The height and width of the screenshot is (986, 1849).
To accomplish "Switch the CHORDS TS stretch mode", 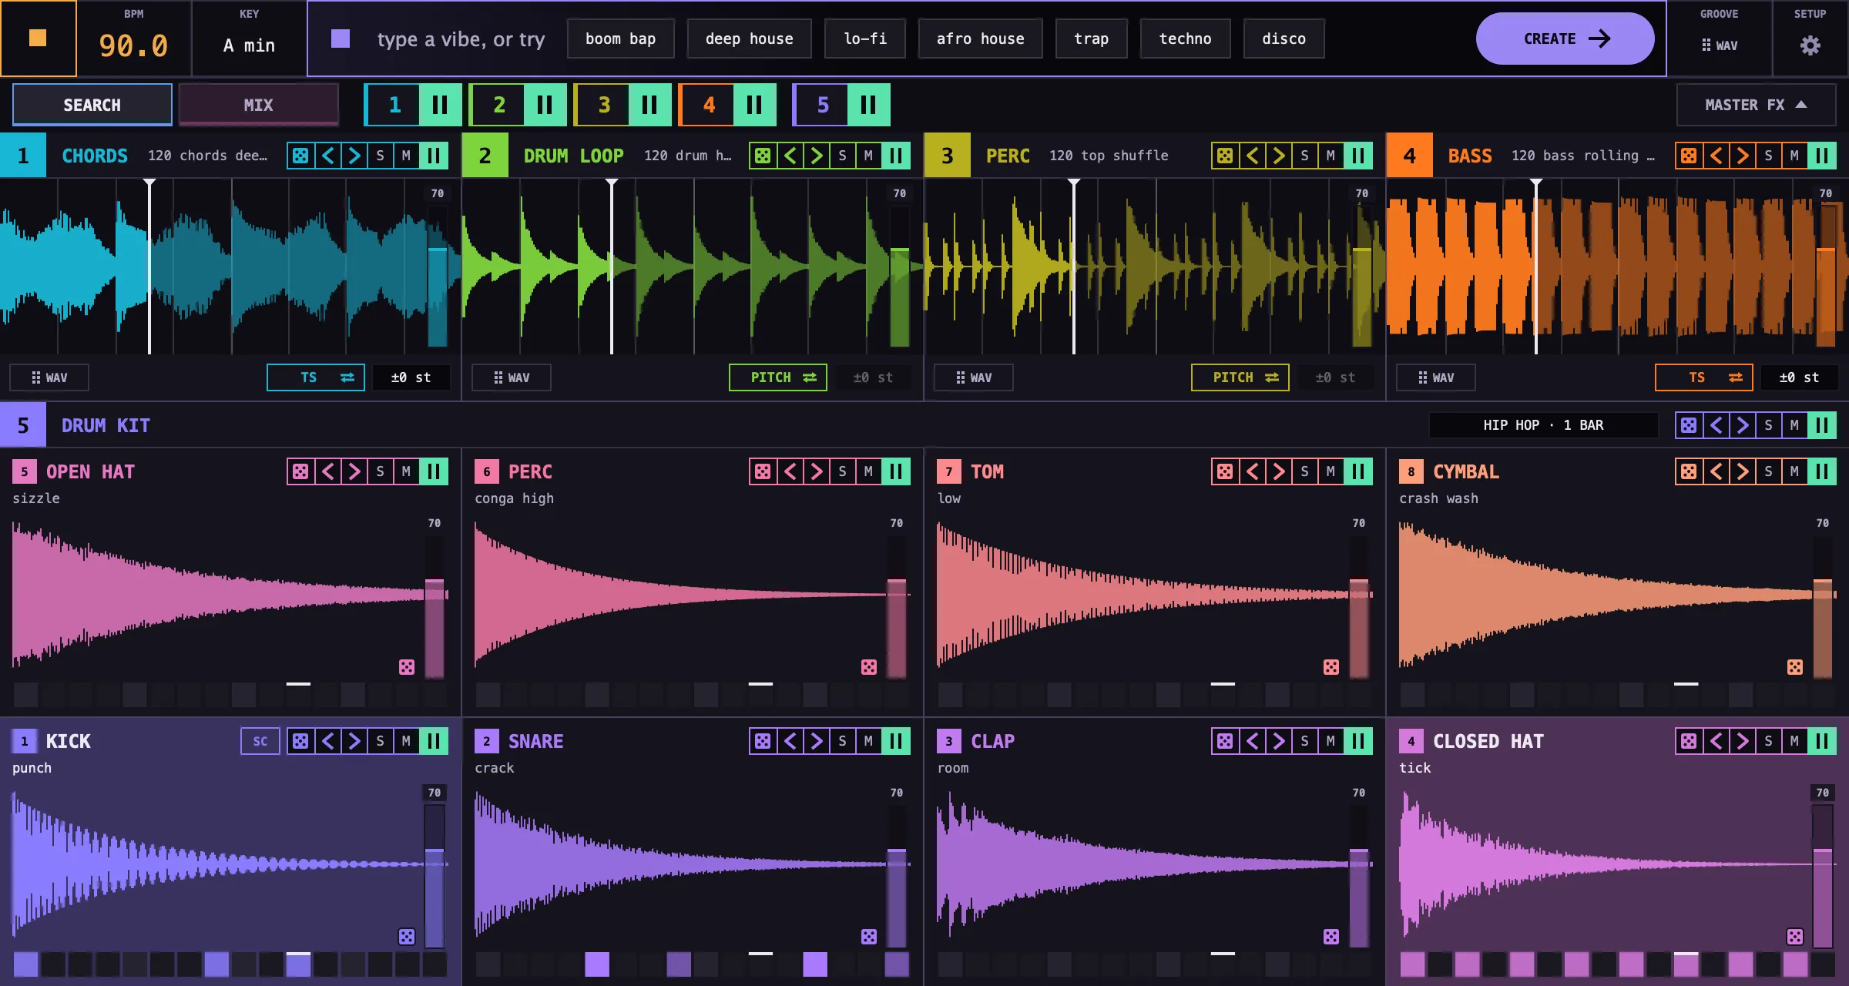I will coord(316,377).
